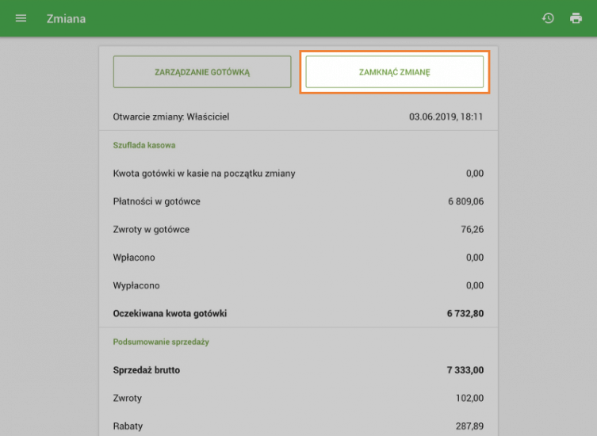Click the shift opening date 03.06.2019, 18:11

[x=446, y=117]
